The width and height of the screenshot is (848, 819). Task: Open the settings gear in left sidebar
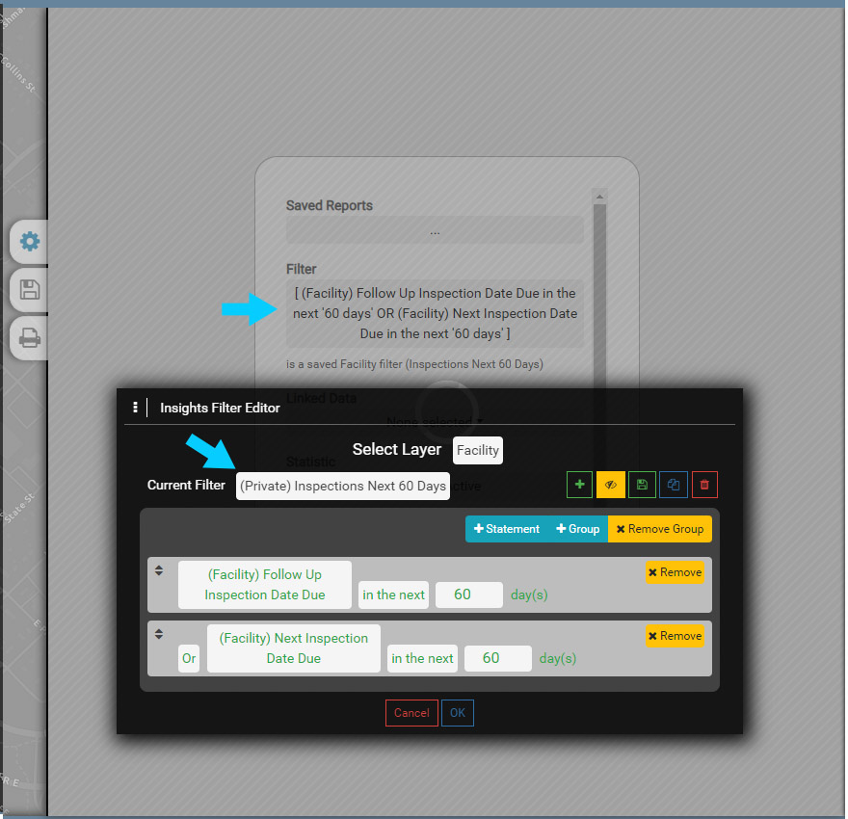coord(30,242)
